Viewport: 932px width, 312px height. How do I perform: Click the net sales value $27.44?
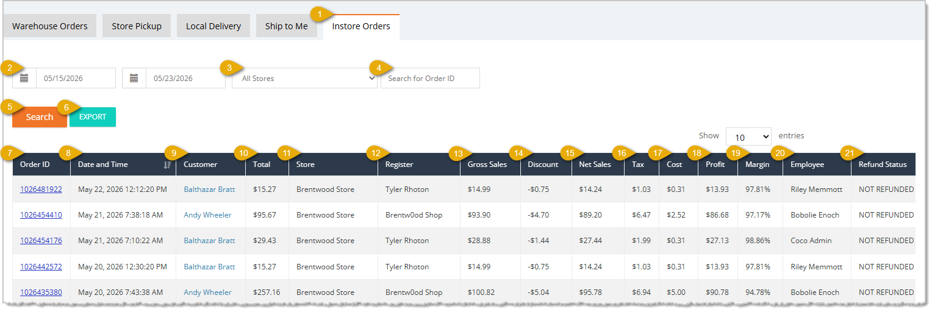coord(590,241)
